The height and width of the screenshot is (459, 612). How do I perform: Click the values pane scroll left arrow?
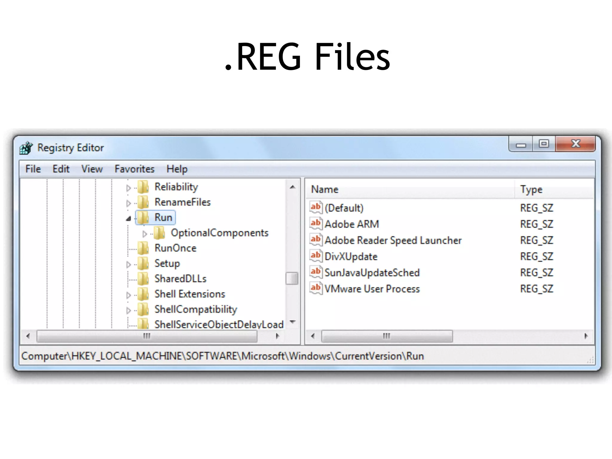(313, 336)
